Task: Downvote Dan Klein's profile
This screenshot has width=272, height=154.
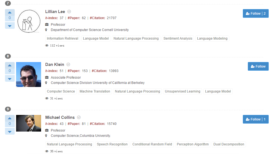Action: [10, 78]
